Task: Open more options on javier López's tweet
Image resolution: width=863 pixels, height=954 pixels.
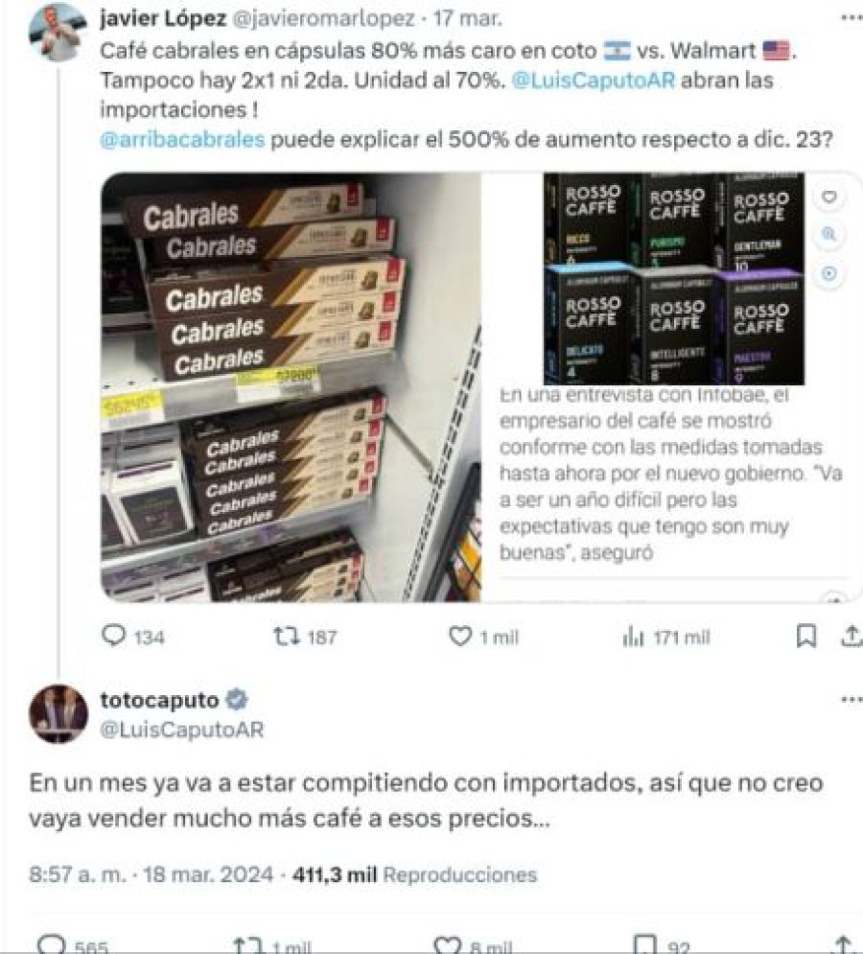Action: point(851,18)
